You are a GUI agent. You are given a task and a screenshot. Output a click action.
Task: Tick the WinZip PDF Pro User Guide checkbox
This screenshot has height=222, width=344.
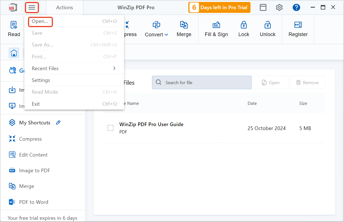point(110,128)
